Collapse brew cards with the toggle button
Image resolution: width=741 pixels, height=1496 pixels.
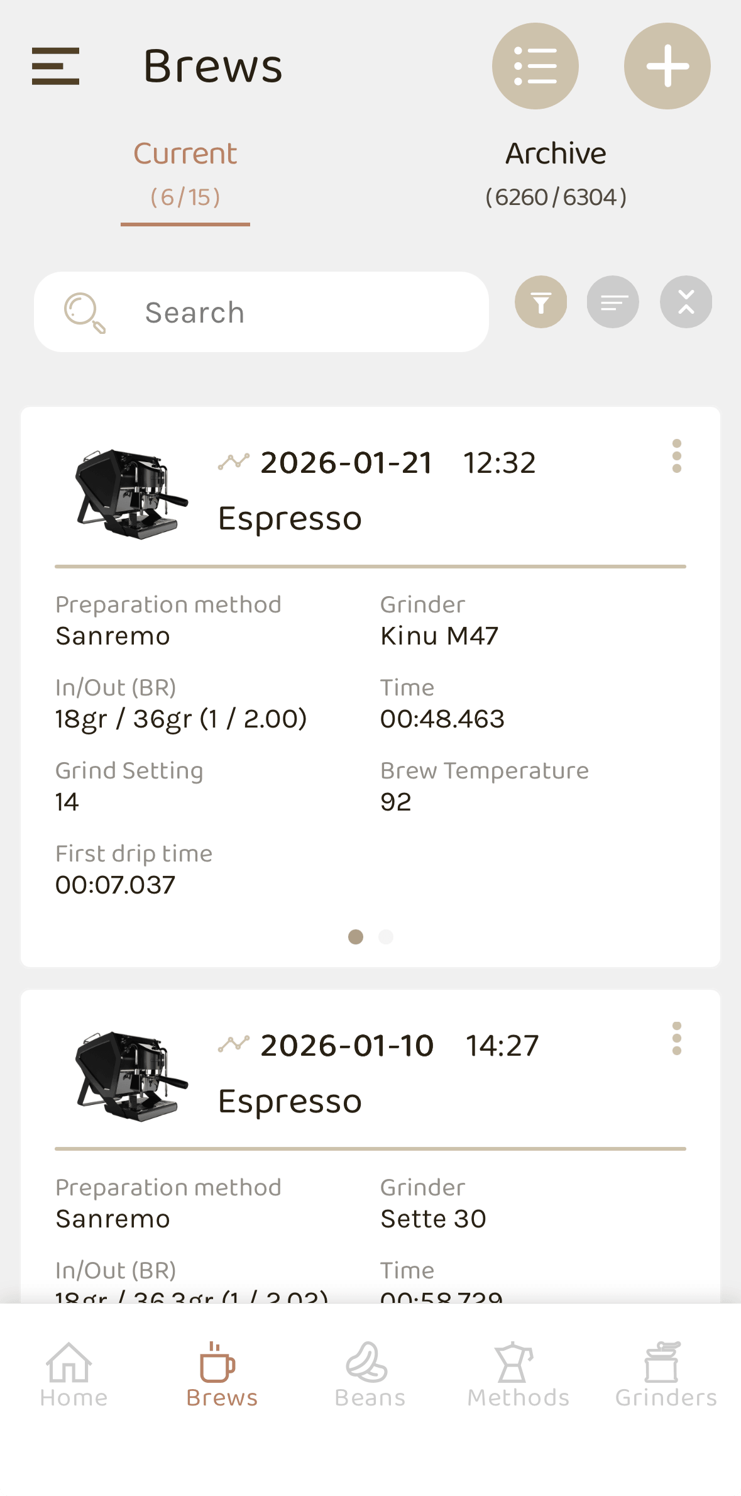686,302
